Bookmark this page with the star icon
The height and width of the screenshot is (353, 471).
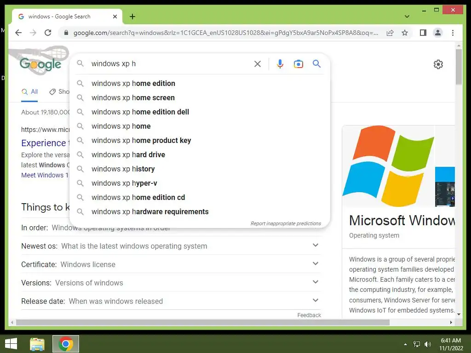coord(405,33)
